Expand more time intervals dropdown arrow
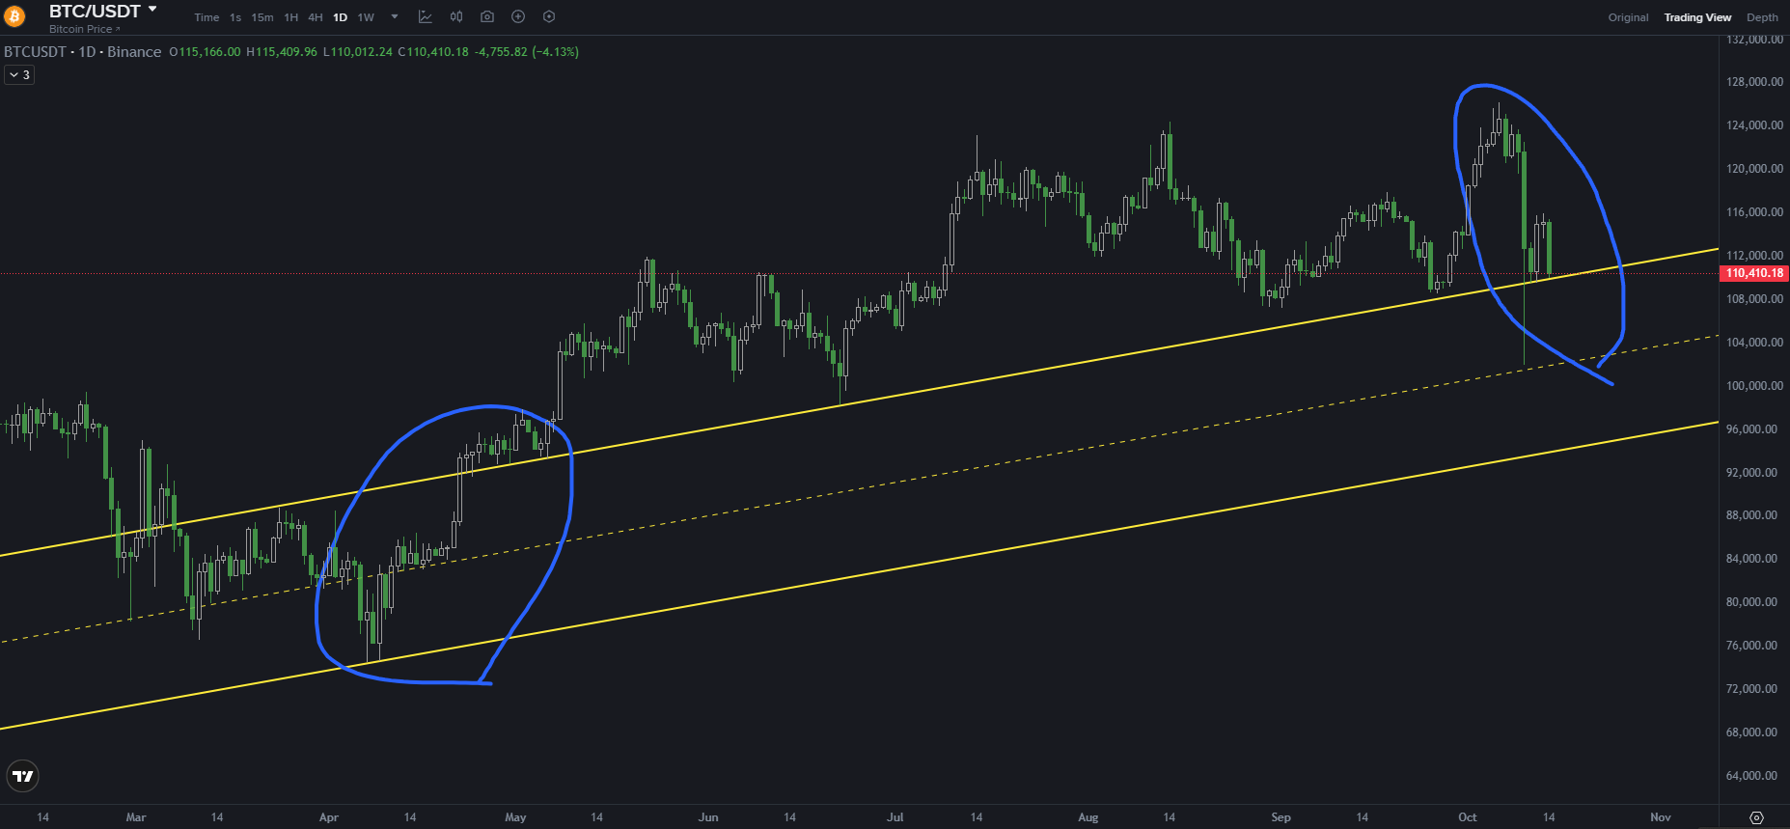This screenshot has height=829, width=1790. (x=395, y=17)
